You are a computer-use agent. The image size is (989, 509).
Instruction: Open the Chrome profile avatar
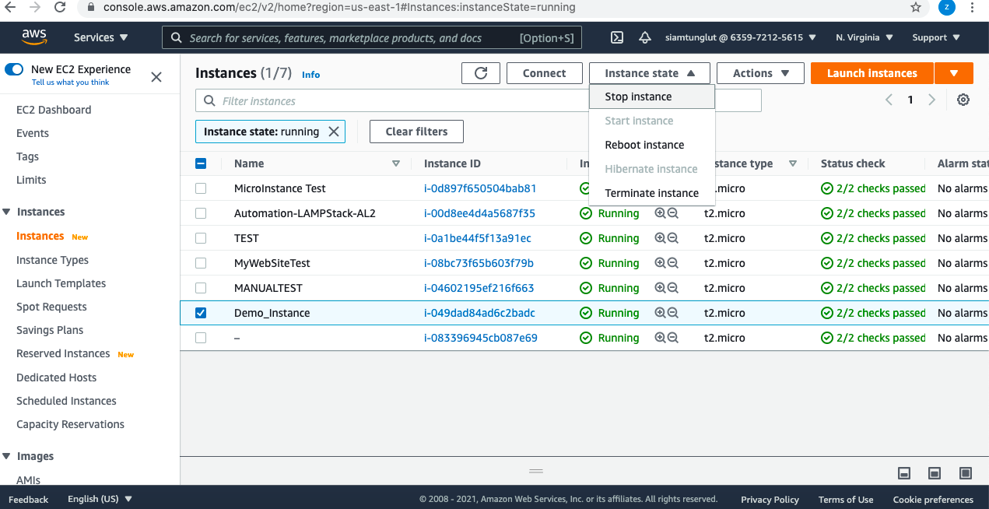click(947, 7)
